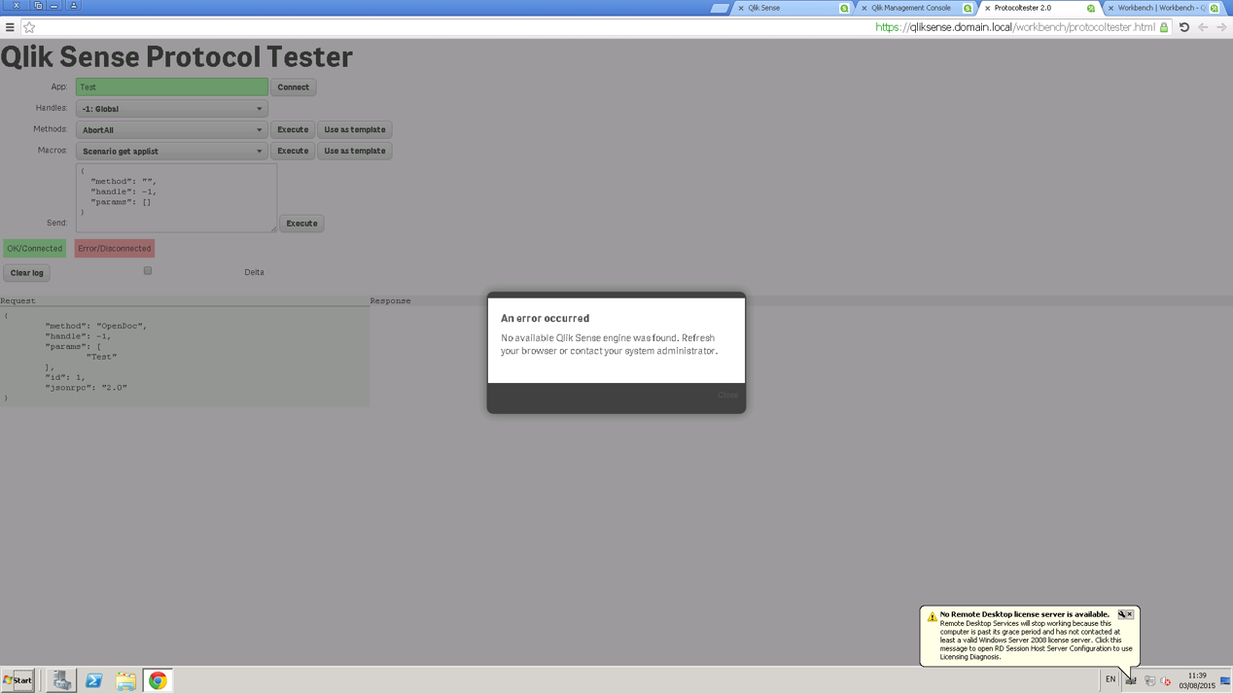This screenshot has height=694, width=1233.
Task: Open a new browser tab
Action: (720, 8)
